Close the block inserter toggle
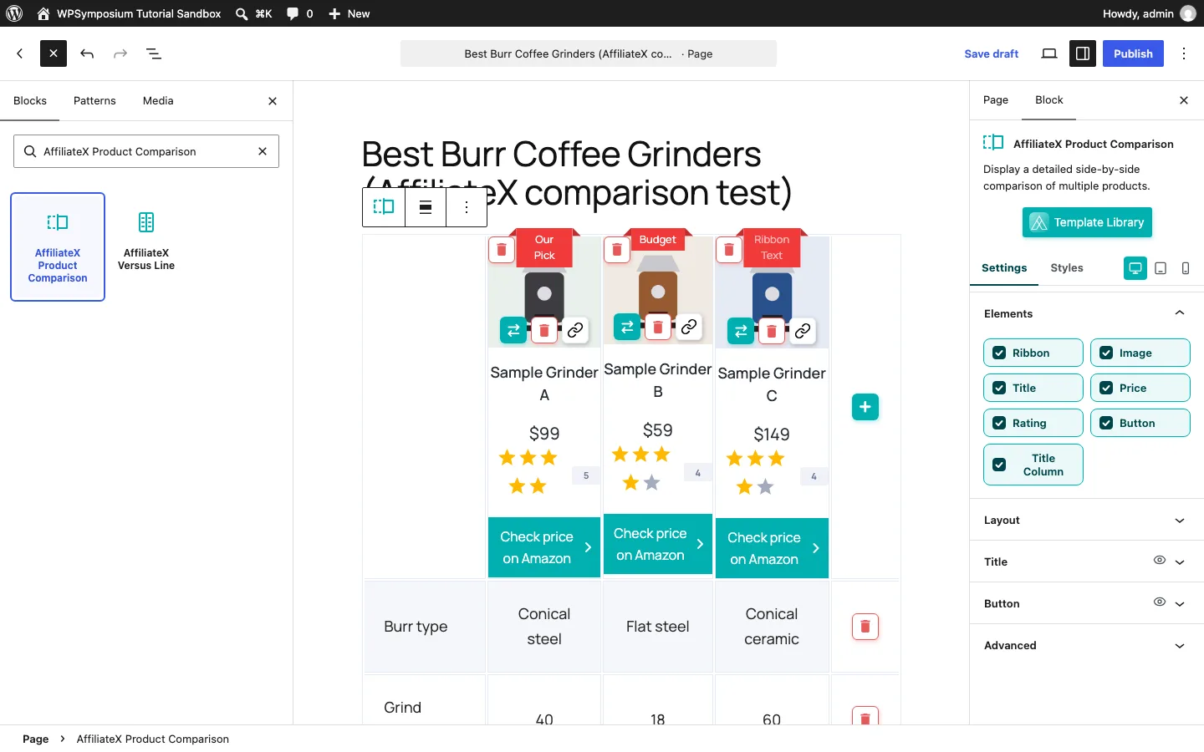 54,53
